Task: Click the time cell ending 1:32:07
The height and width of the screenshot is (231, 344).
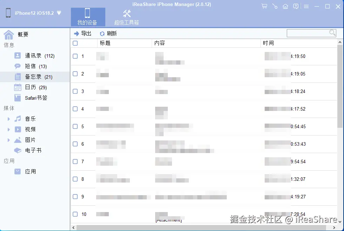Action: pos(285,179)
